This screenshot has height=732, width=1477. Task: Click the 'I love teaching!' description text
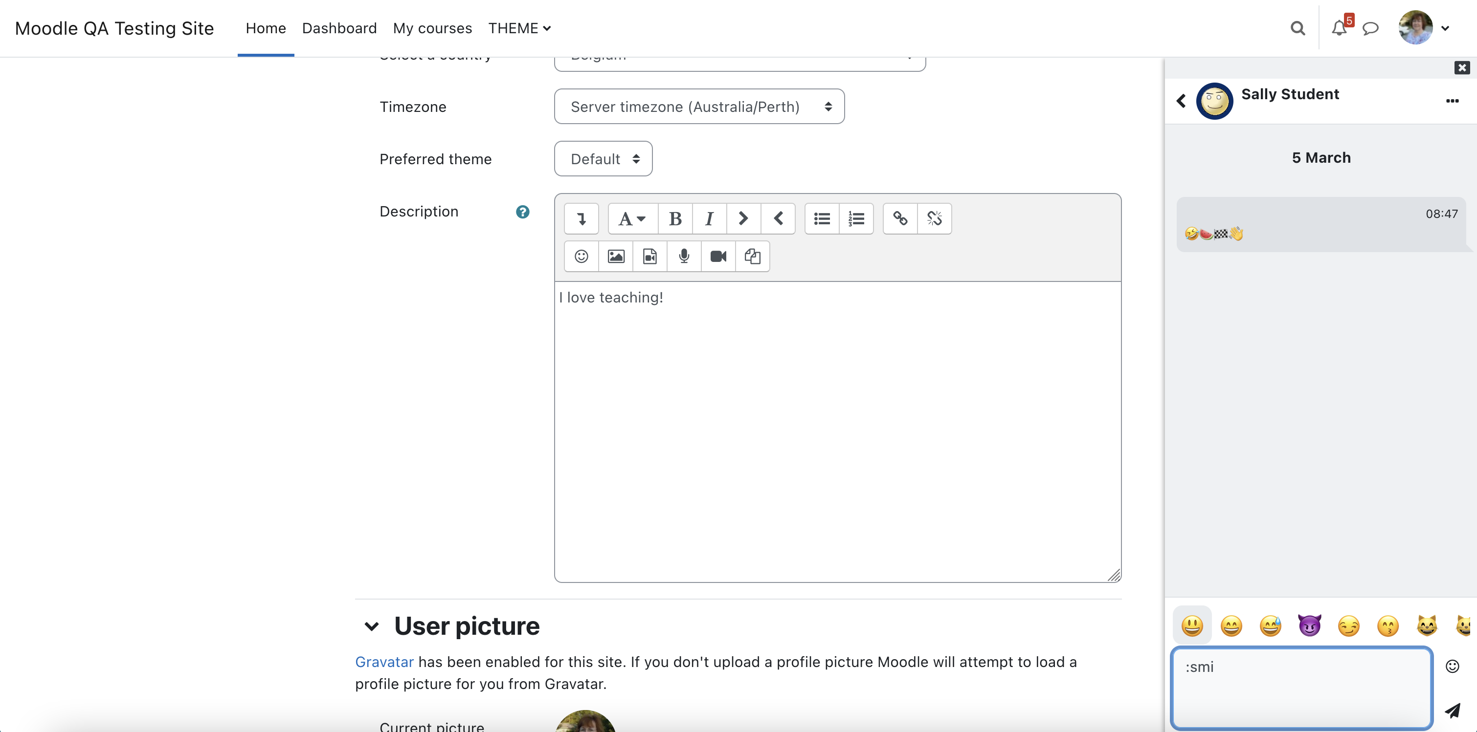pos(611,297)
